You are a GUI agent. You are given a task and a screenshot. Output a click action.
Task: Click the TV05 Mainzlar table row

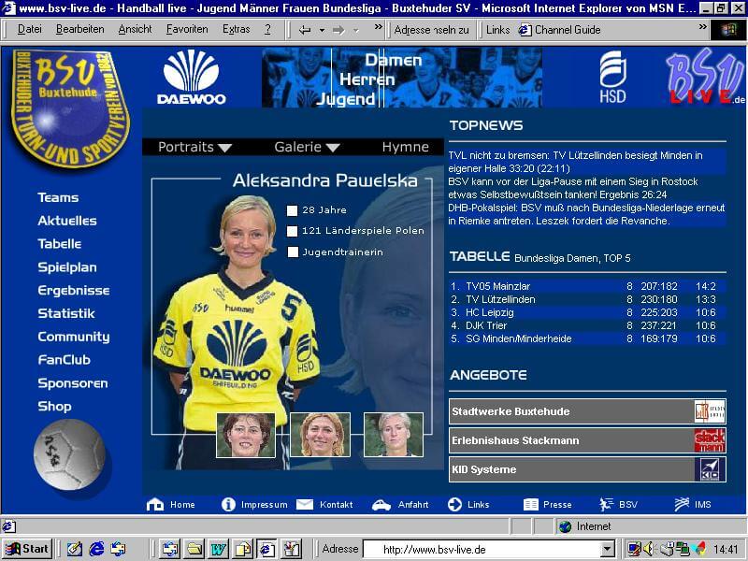586,286
